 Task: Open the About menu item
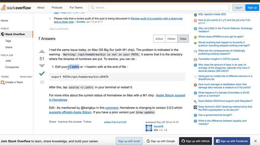point(41,8)
